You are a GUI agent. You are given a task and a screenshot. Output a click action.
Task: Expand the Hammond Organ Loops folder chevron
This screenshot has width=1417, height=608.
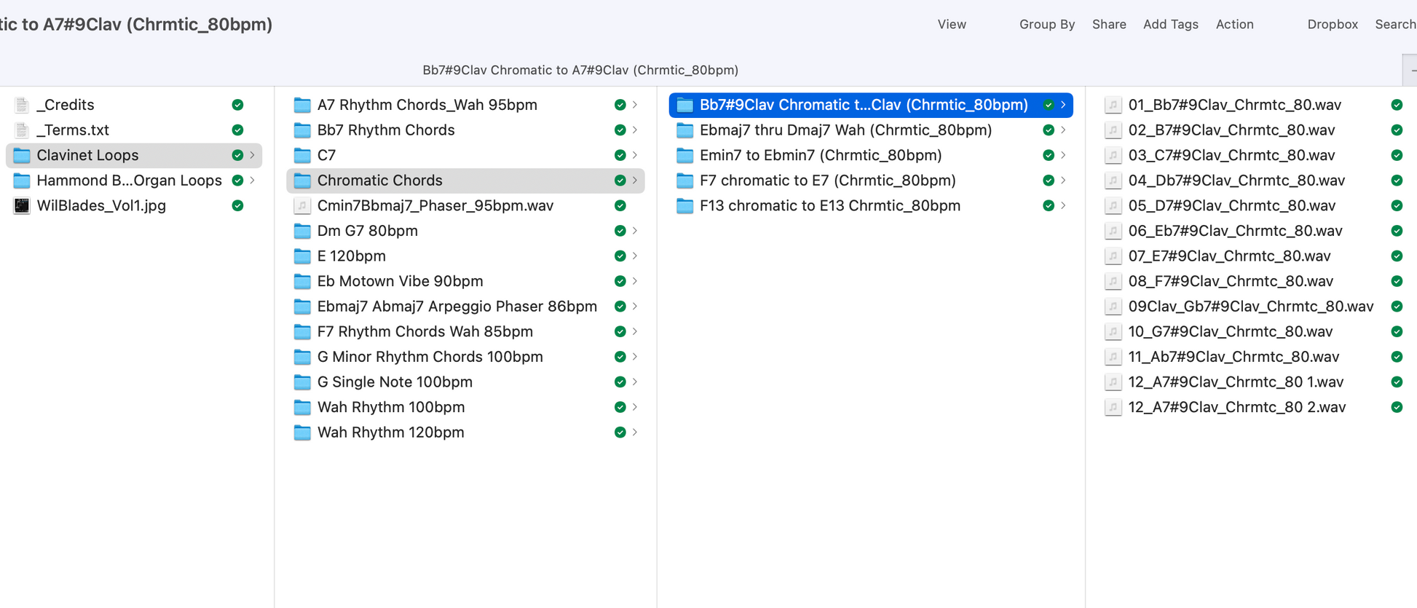pos(253,181)
